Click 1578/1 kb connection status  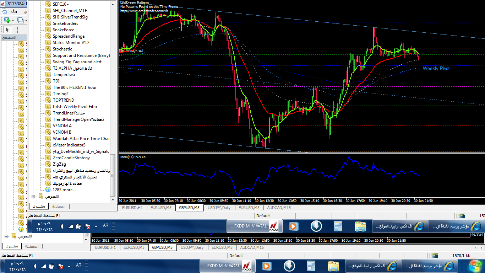tap(462, 256)
